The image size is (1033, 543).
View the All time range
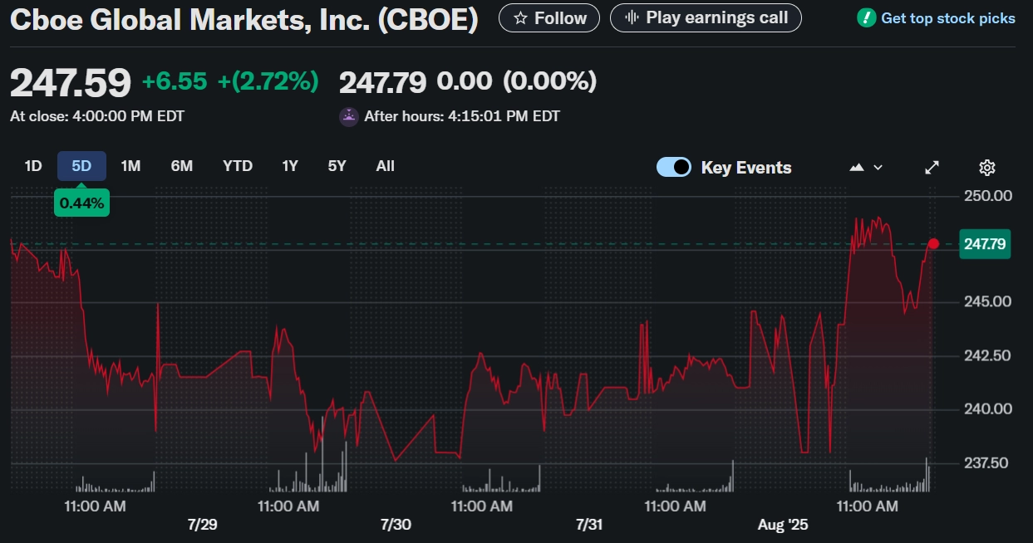pyautogui.click(x=385, y=166)
